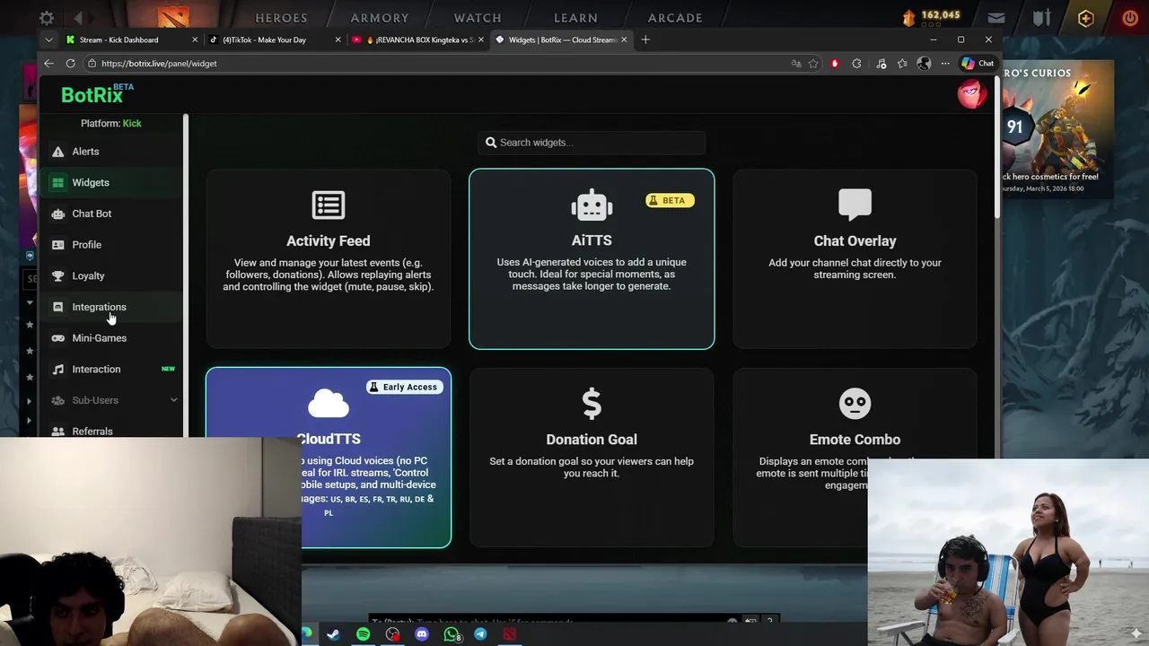Open the Dota 2 mail envelope icon

pyautogui.click(x=996, y=18)
